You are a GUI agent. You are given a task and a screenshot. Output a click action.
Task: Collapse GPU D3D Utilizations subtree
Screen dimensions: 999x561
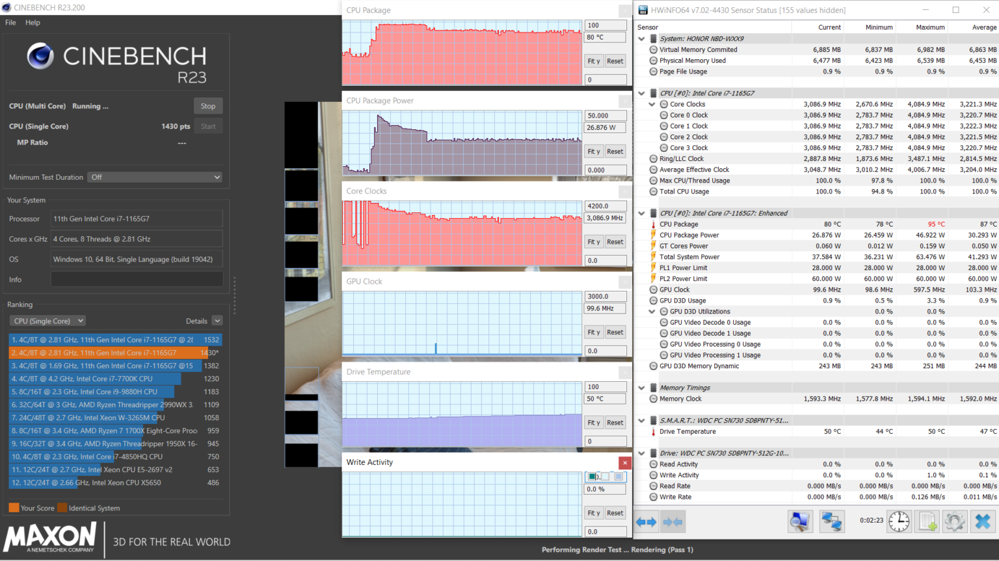[652, 312]
